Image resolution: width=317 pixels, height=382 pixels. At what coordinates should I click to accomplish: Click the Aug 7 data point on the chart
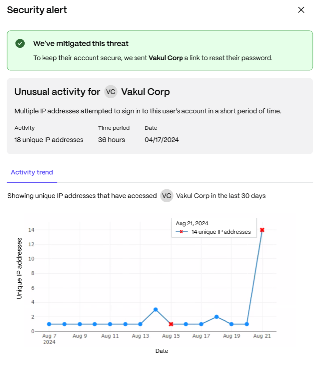click(x=49, y=324)
